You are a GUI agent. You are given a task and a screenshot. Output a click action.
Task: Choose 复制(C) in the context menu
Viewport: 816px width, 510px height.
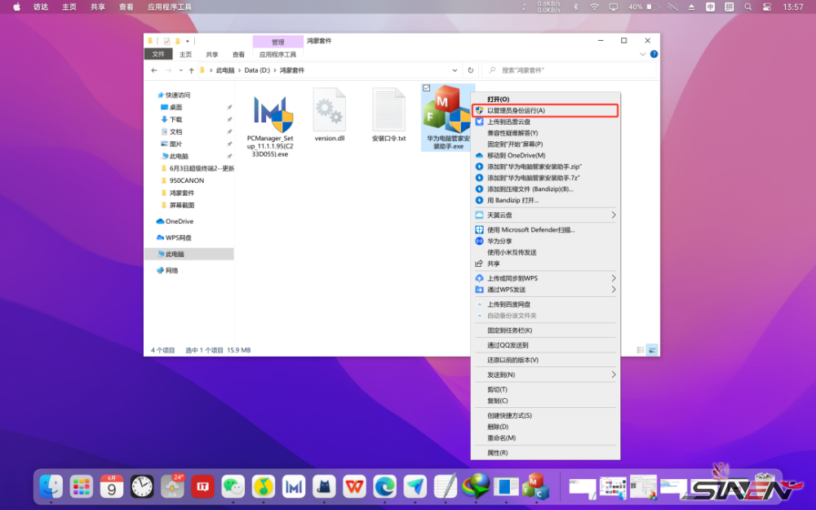[545, 401]
